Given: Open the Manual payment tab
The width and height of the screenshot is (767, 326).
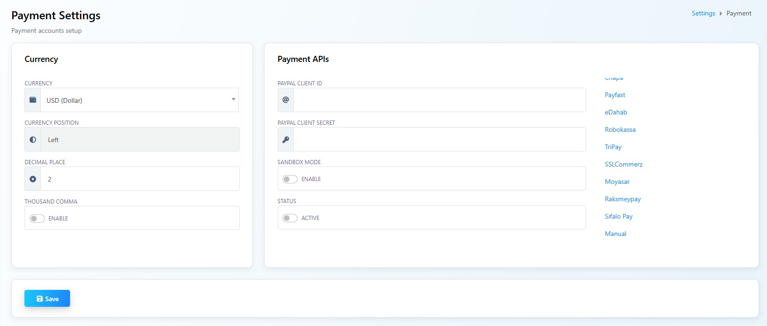Looking at the screenshot, I should point(615,234).
